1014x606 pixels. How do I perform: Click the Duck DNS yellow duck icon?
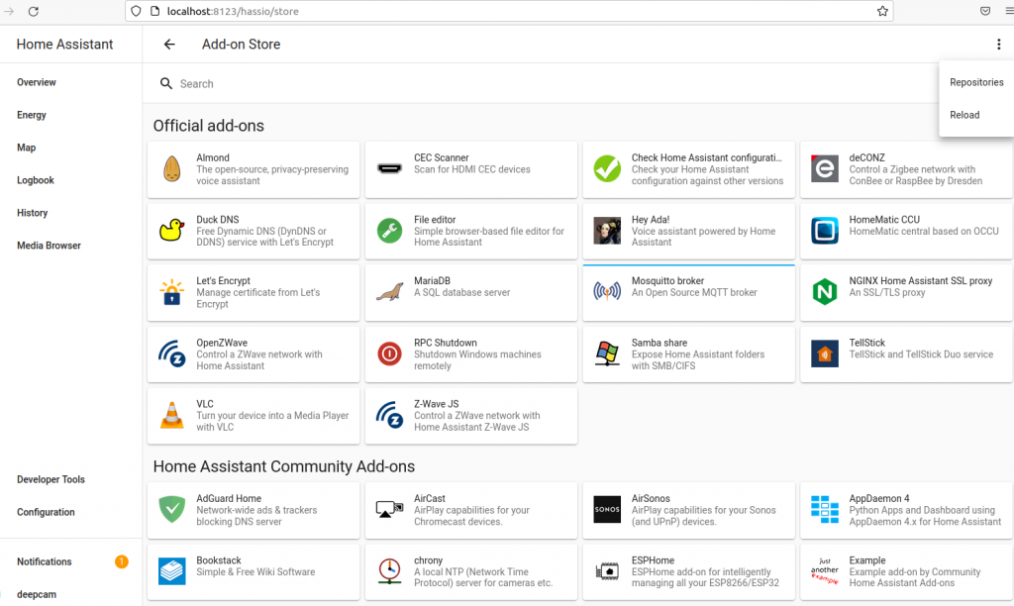point(172,231)
